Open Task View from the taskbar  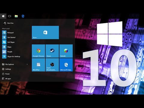10,16
